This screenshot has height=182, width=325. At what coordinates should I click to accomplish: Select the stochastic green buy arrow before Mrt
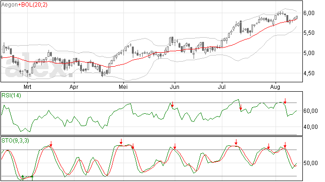coord(23,177)
